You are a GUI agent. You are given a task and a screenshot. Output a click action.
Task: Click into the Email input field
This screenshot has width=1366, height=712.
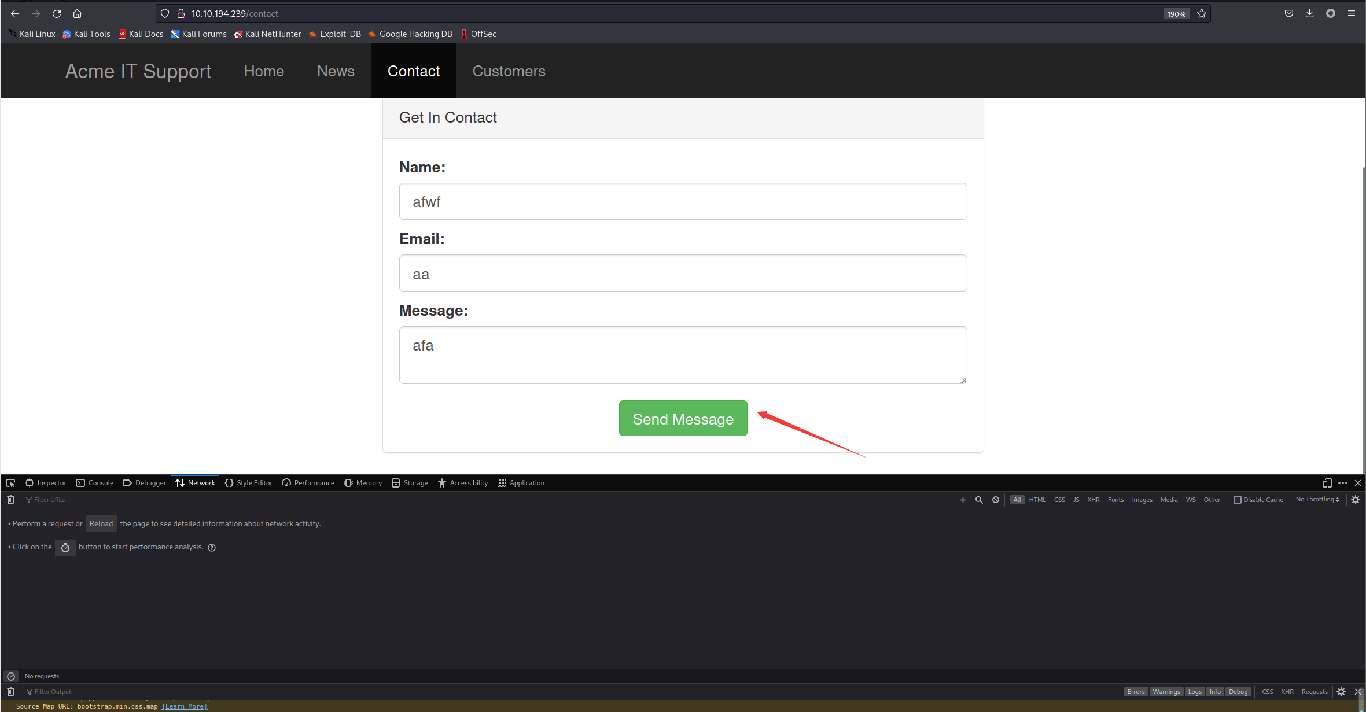683,274
